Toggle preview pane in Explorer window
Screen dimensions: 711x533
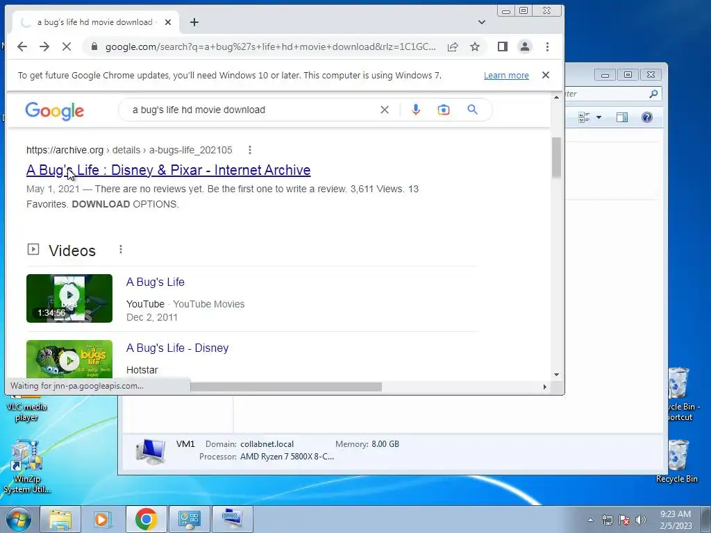click(622, 117)
